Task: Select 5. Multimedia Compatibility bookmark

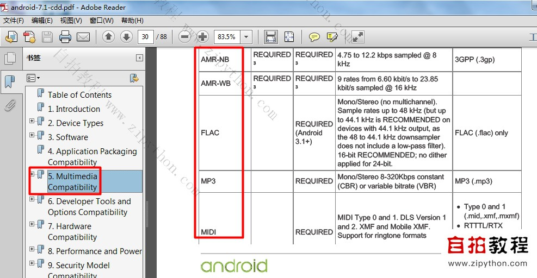Action: [72, 181]
